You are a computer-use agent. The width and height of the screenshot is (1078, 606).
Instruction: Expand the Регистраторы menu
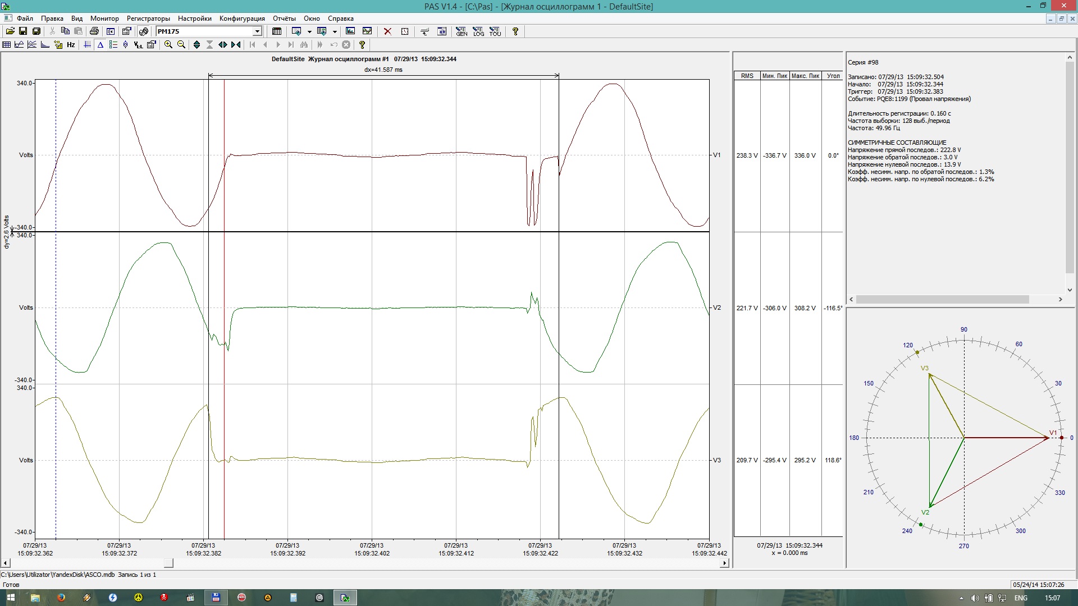click(x=148, y=18)
